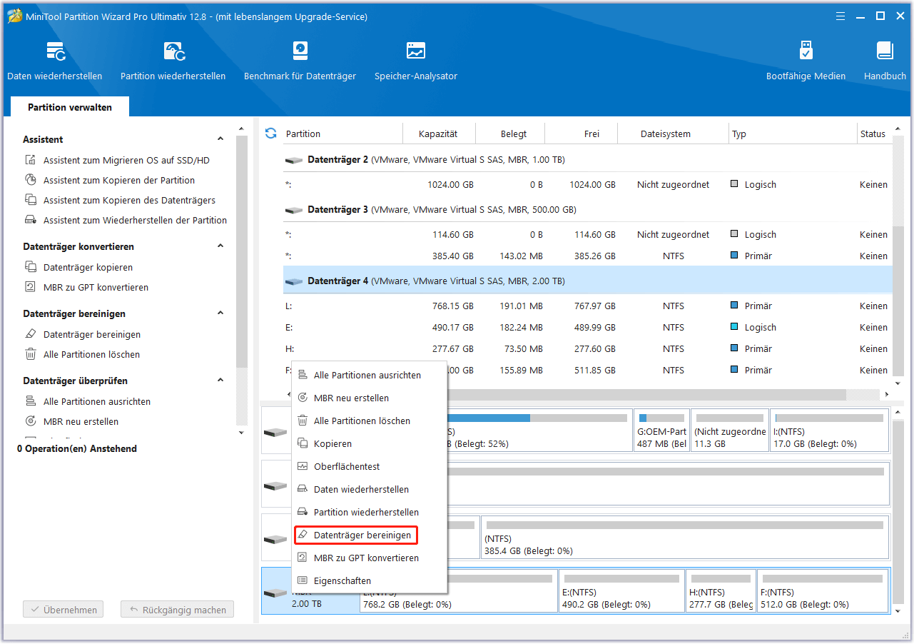Click Rückgängig machen button

[178, 610]
